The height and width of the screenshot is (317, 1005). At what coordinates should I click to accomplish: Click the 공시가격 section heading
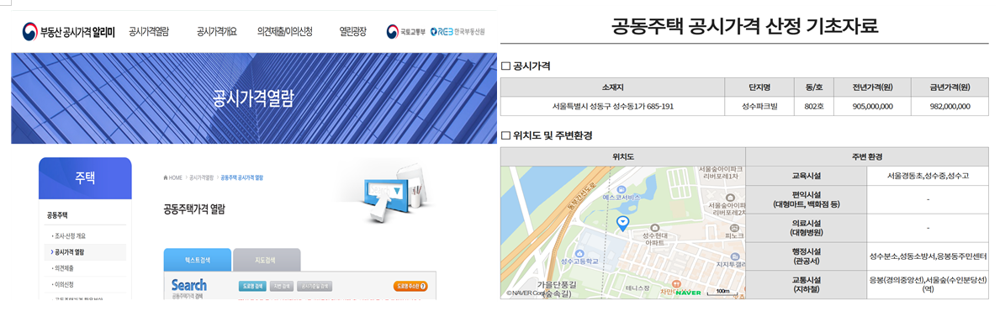coord(526,66)
